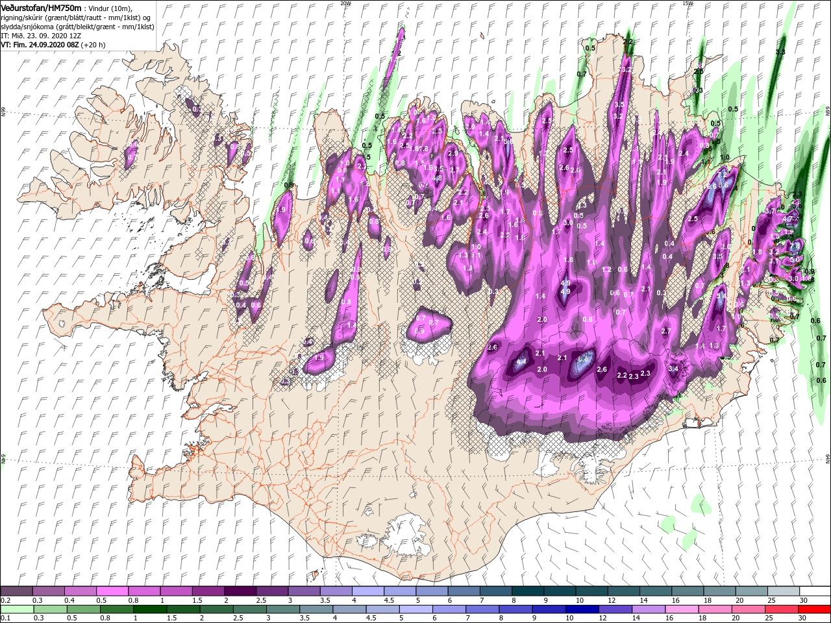Pick the rain scale 0.1 pale green swatch
Screen dimensions: 831x623
(x=17, y=609)
